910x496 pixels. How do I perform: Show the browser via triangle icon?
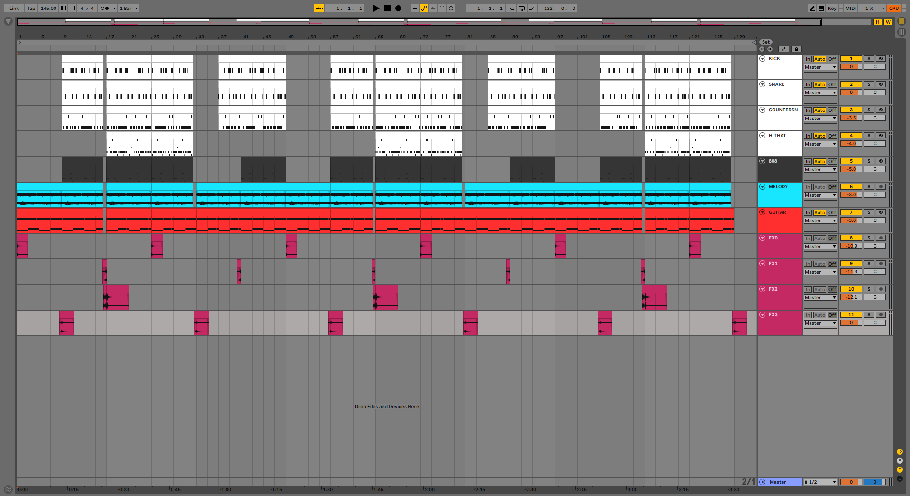(8, 21)
